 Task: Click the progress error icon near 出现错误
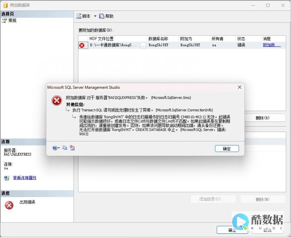point(9,205)
